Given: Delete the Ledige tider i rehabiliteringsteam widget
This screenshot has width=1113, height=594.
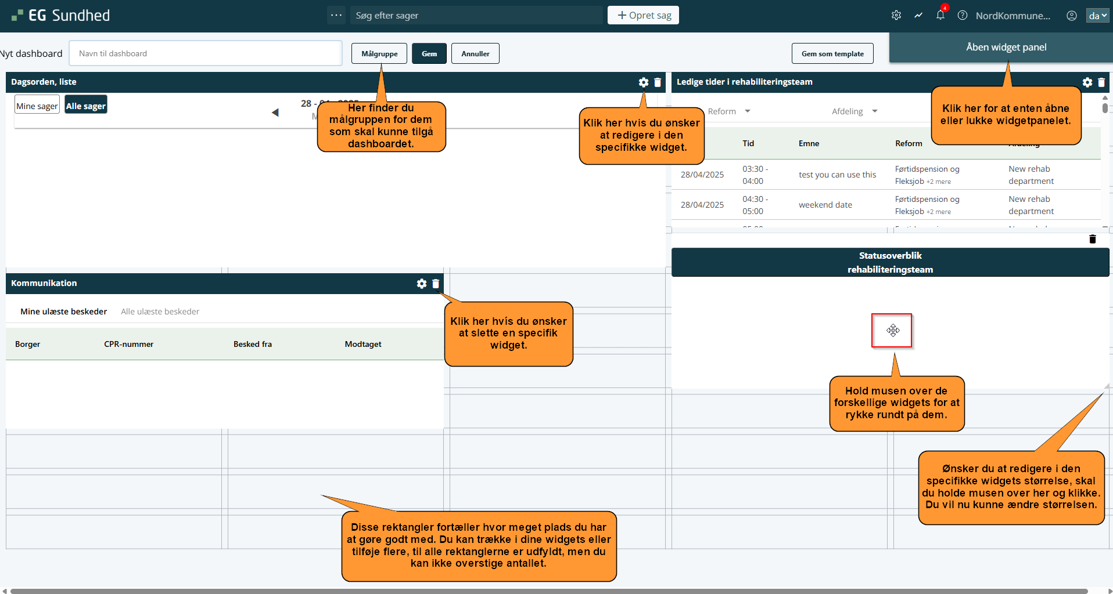Looking at the screenshot, I should tap(1101, 82).
